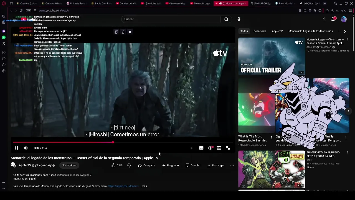355x200 pixels.
Task: Select the Todos filter chip
Action: (244, 31)
